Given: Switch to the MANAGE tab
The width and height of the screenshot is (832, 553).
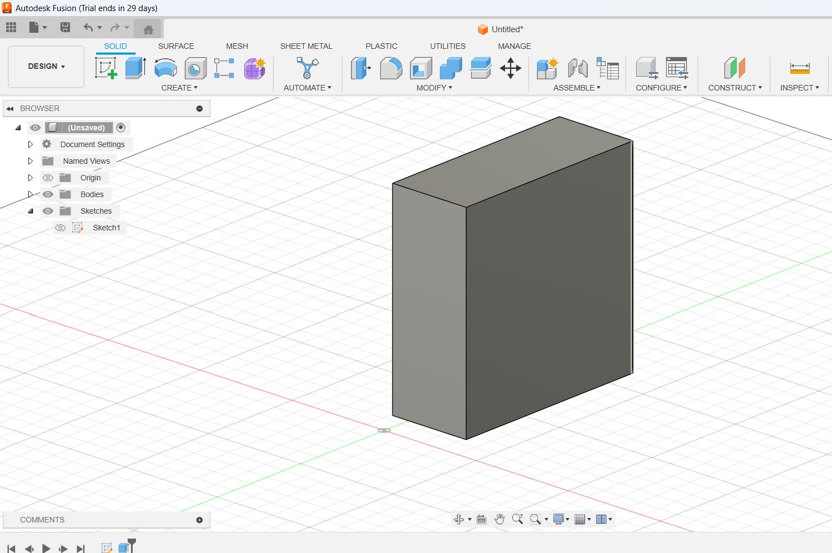Looking at the screenshot, I should [x=515, y=46].
